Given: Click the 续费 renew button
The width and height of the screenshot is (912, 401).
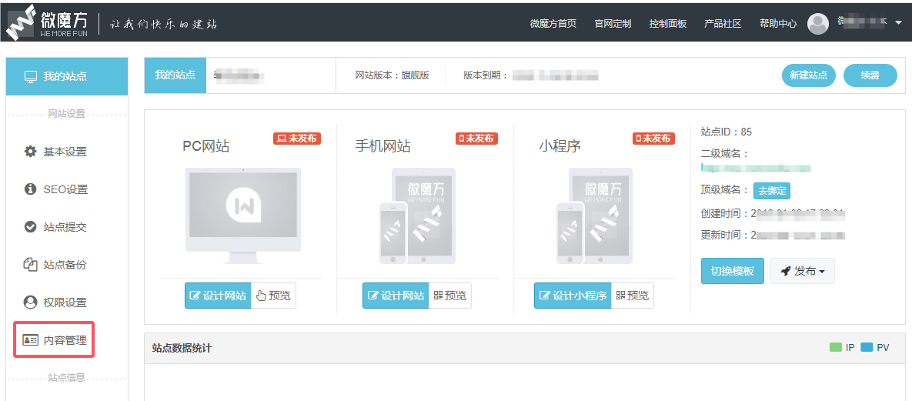Looking at the screenshot, I should (870, 75).
